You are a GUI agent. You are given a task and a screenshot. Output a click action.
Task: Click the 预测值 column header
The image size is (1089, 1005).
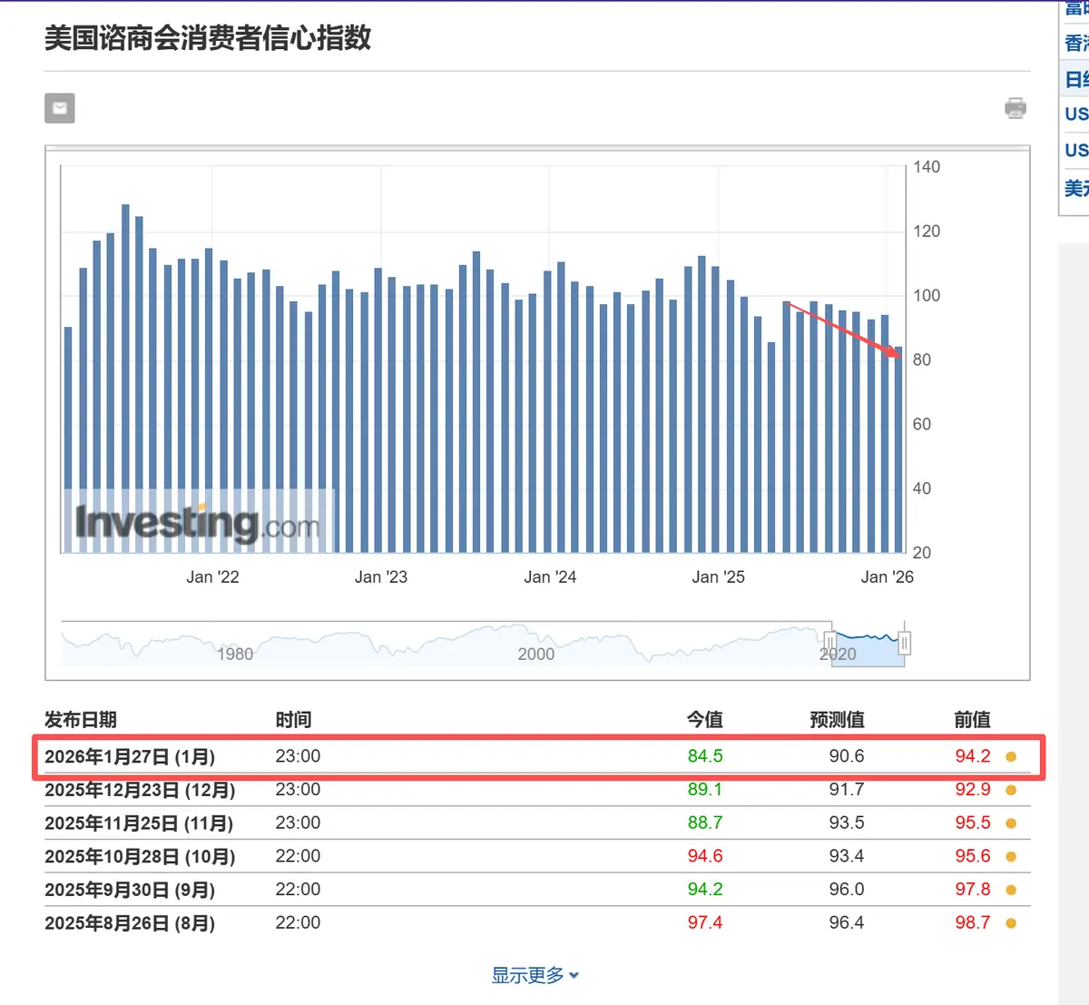click(x=837, y=720)
